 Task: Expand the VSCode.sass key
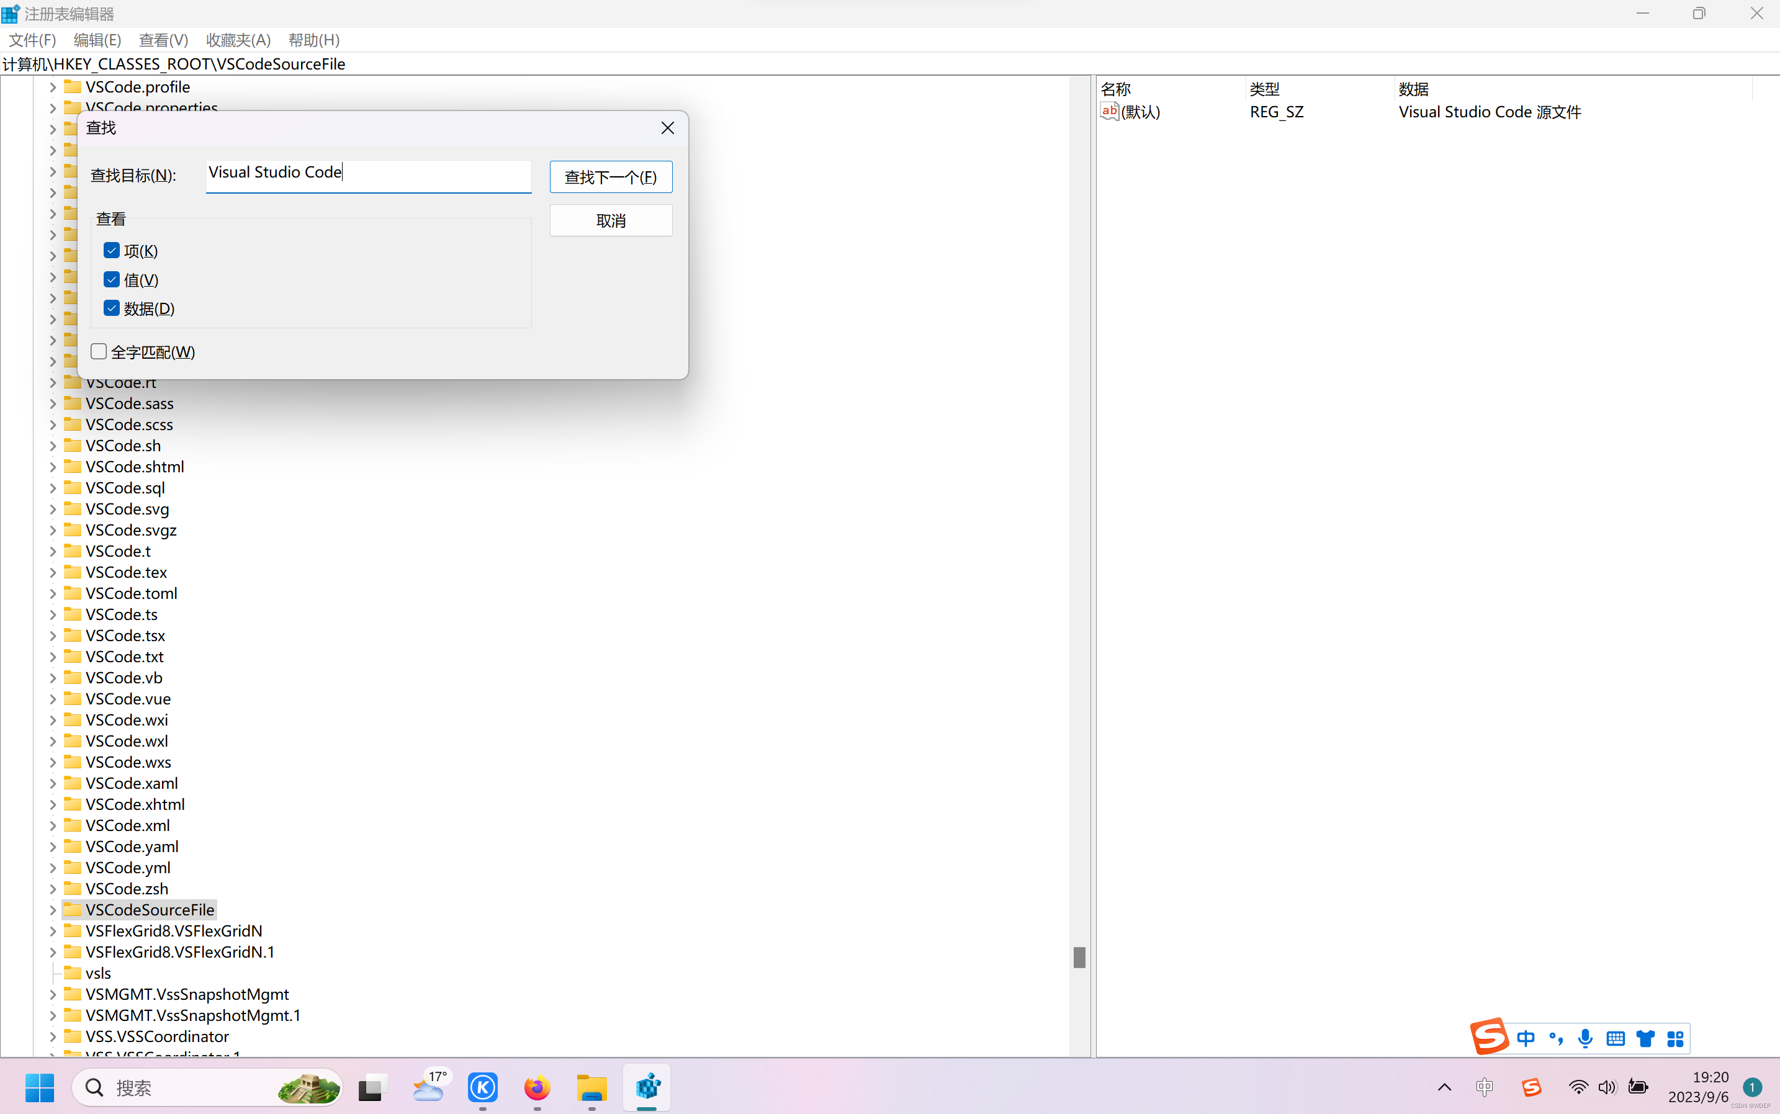(52, 404)
